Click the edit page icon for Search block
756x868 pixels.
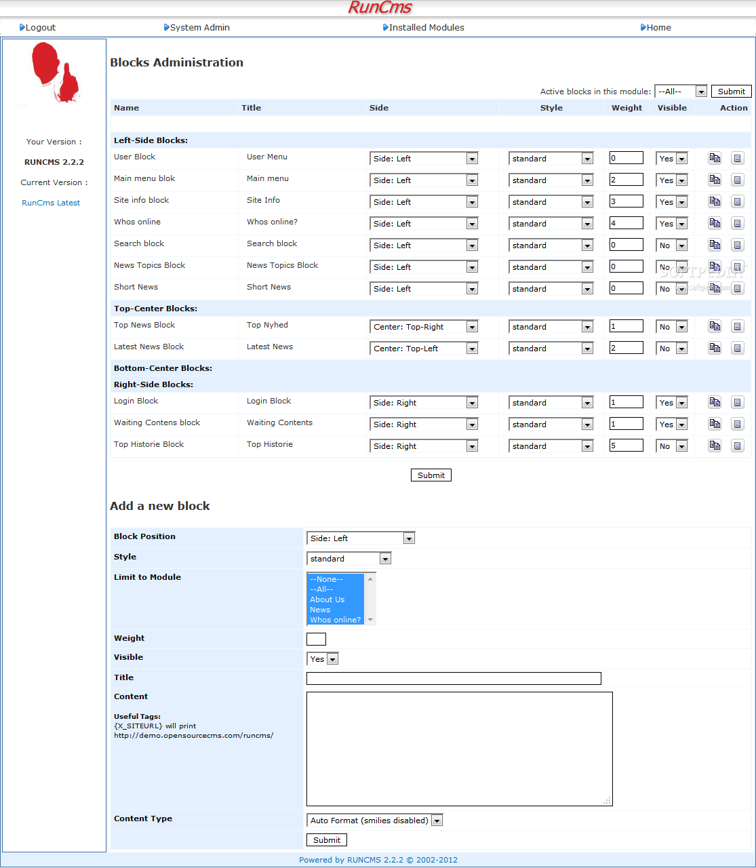(x=738, y=245)
